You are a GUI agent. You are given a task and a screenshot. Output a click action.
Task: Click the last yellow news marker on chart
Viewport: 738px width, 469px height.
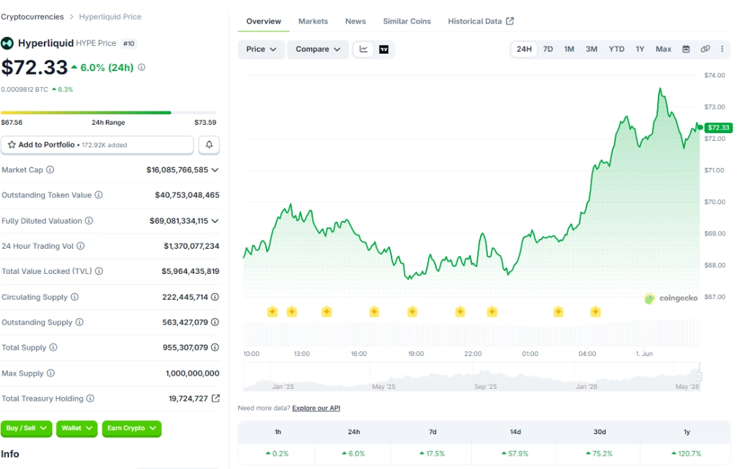(x=595, y=312)
